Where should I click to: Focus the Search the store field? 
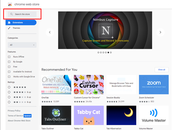[x=22, y=14]
